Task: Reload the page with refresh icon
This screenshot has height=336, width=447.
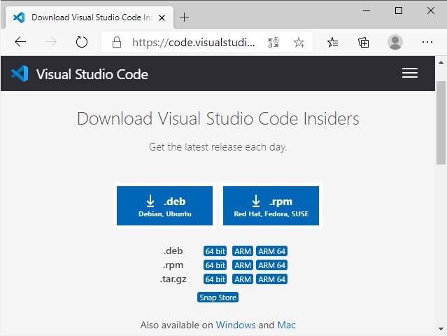Action: [82, 42]
